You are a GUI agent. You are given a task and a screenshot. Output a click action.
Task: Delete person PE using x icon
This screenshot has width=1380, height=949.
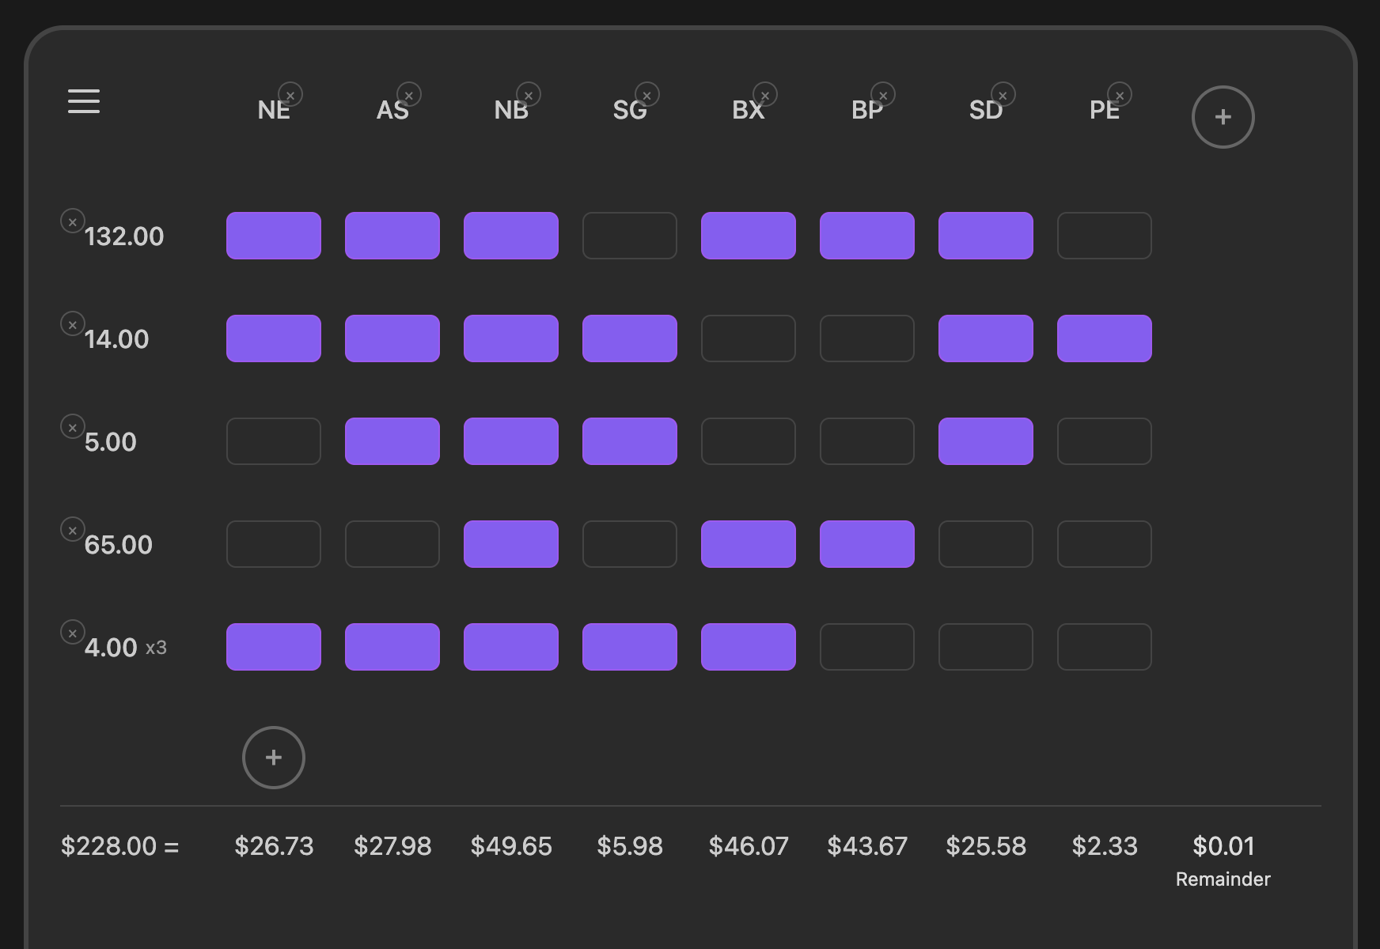[1120, 95]
